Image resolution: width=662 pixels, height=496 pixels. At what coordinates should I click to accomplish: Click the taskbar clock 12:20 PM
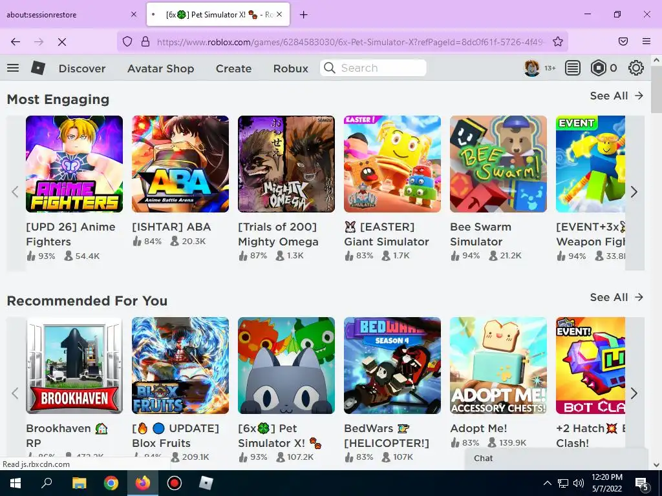pos(606,477)
